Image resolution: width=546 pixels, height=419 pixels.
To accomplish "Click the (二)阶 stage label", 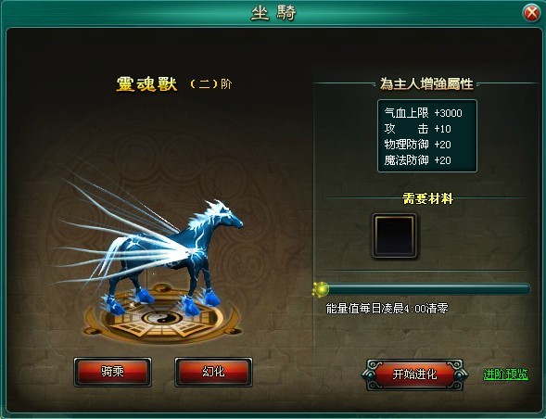I will point(211,84).
